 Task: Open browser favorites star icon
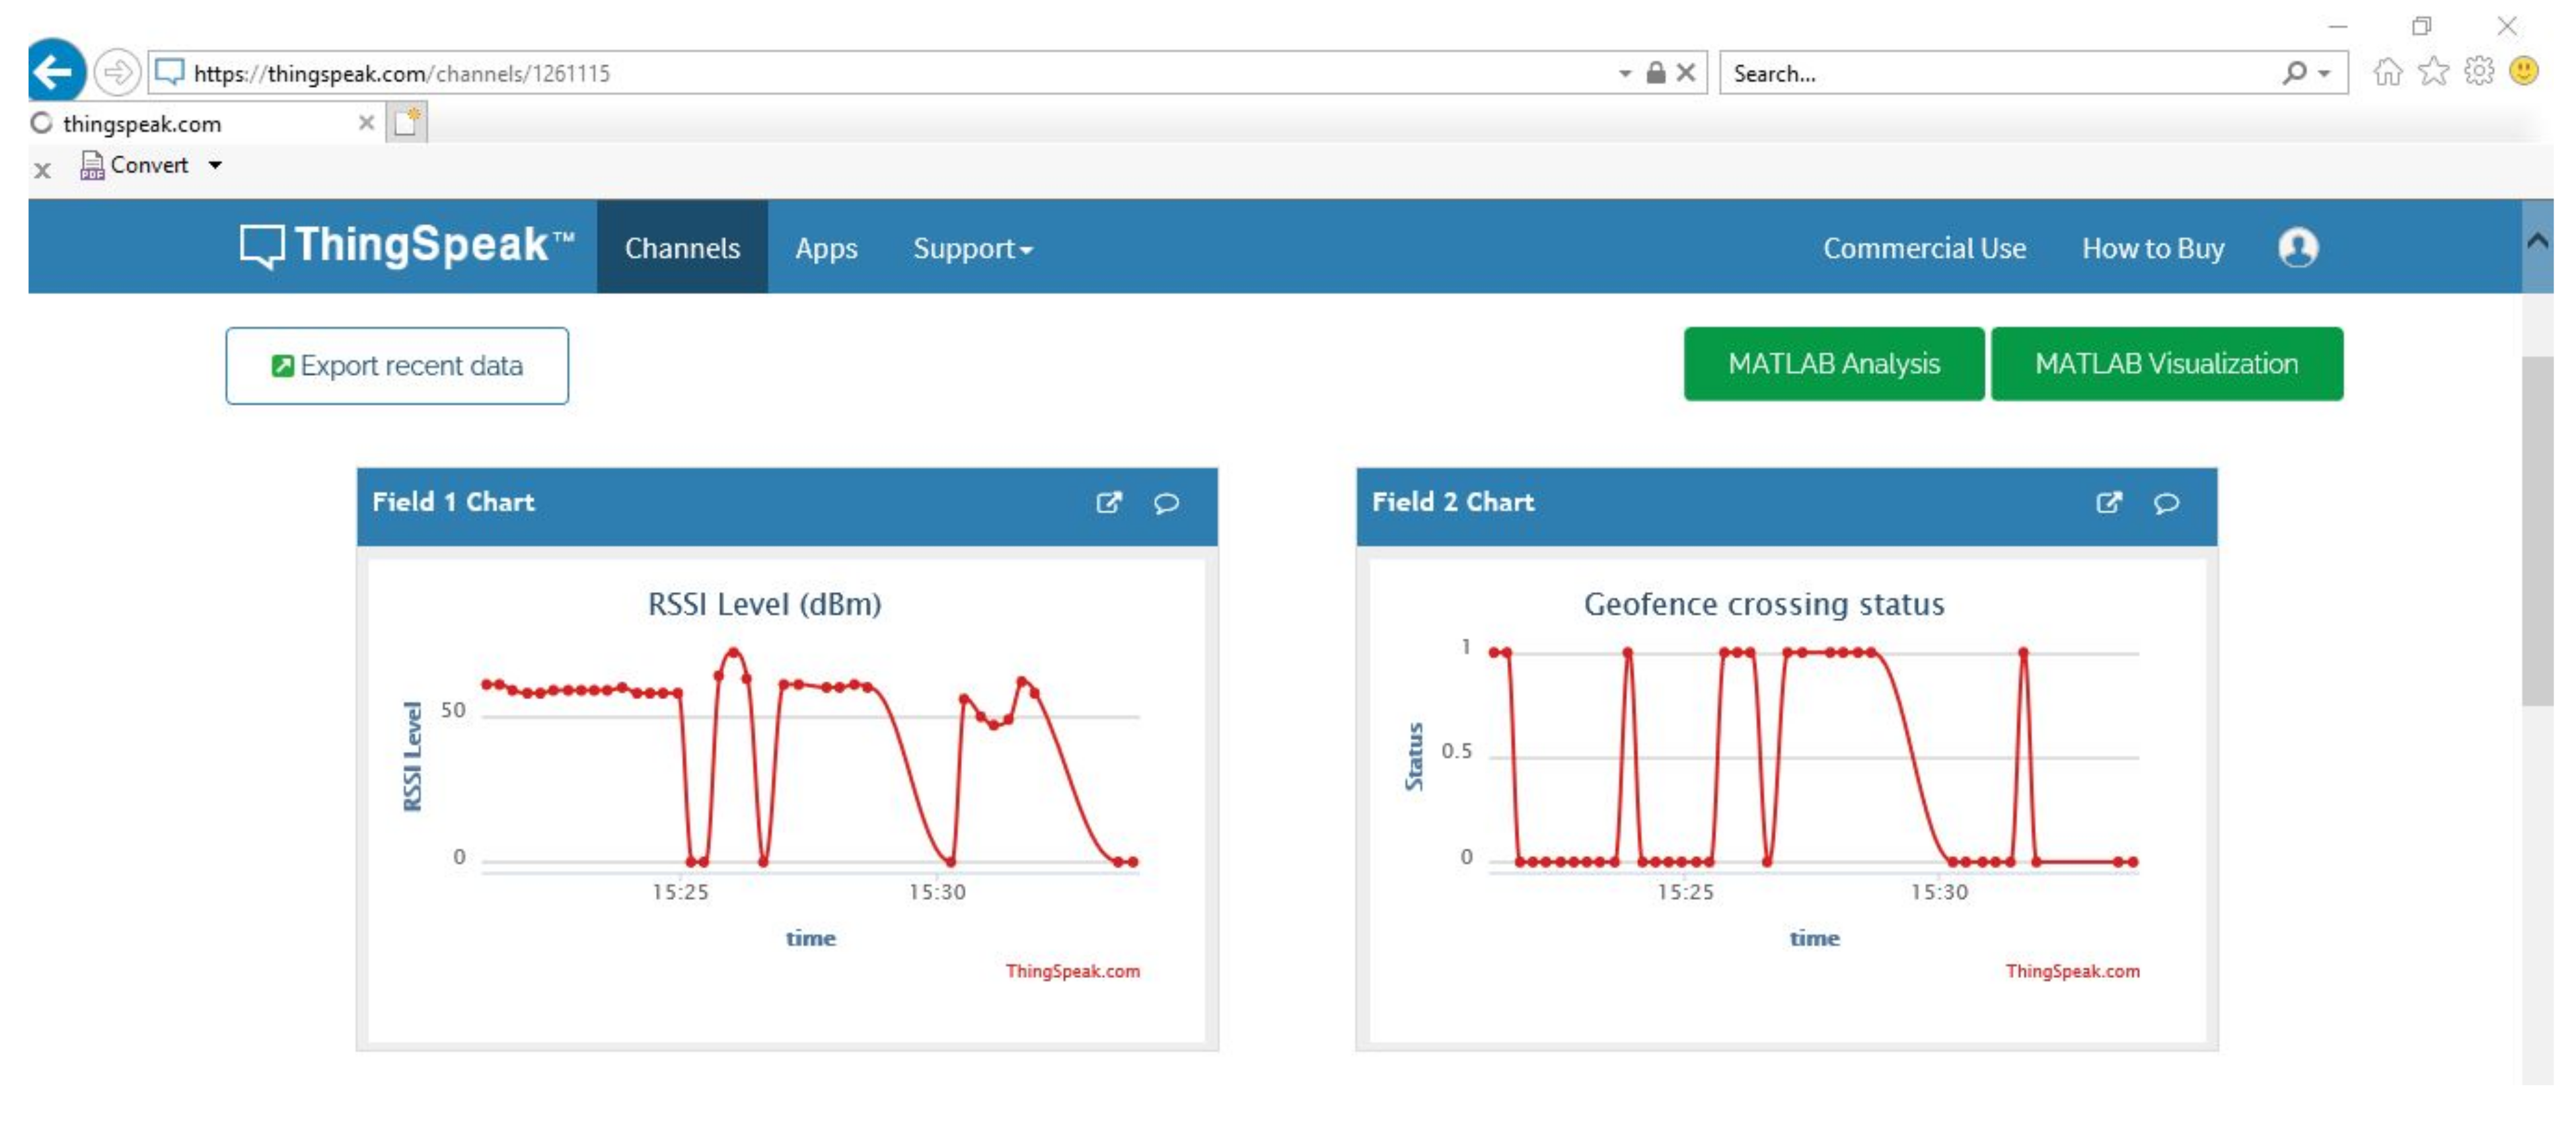point(2433,72)
